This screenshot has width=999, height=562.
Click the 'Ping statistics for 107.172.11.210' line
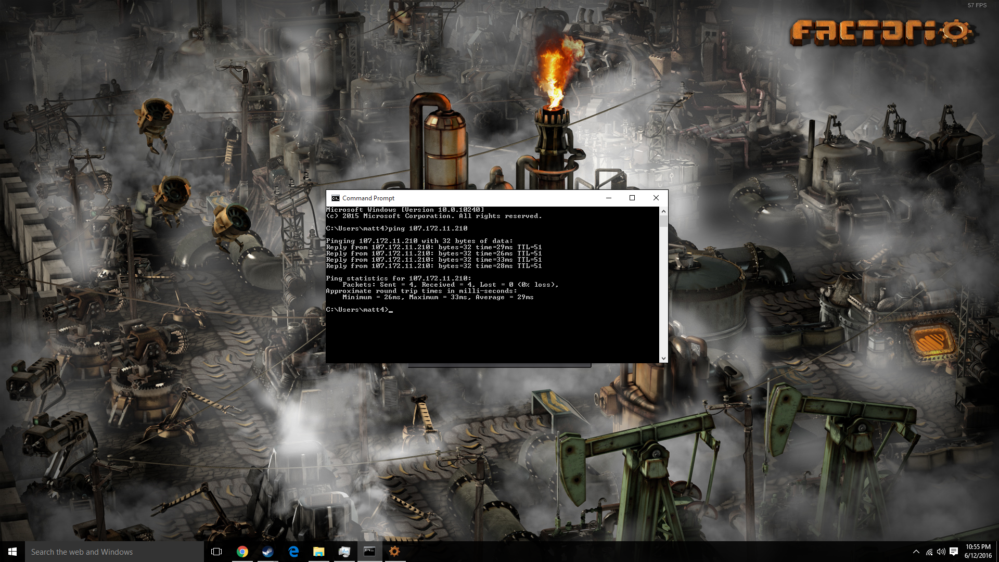(x=399, y=278)
